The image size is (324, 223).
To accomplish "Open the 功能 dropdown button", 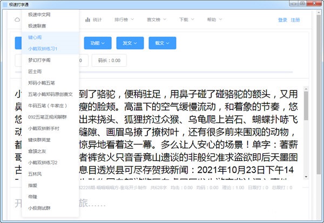I will tap(98, 43).
